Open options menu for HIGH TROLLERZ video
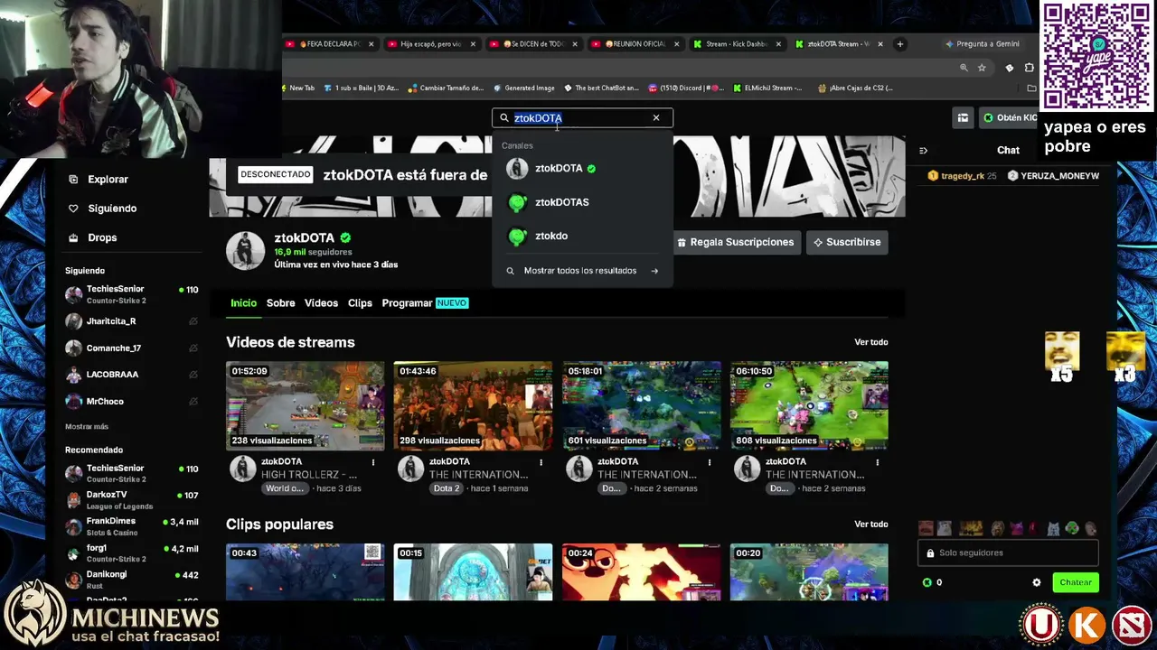The width and height of the screenshot is (1157, 650). 373,462
